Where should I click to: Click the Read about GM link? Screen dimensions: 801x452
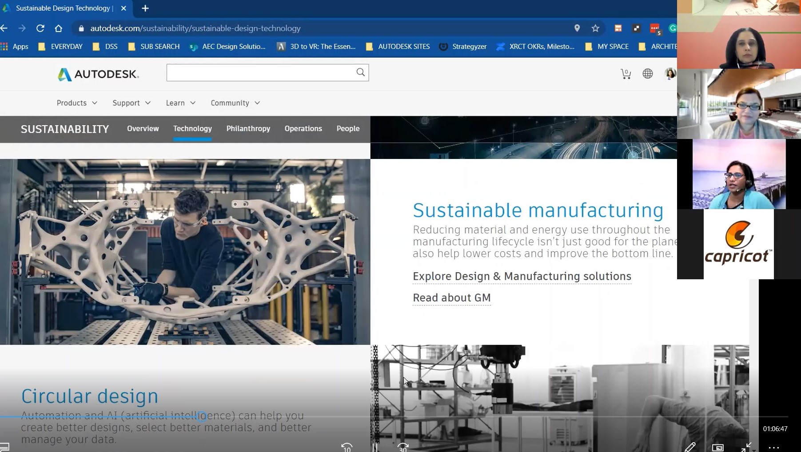tap(451, 298)
